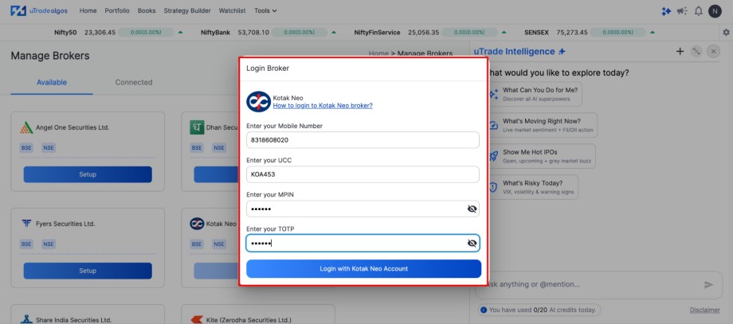Image resolution: width=733 pixels, height=324 pixels.
Task: Open the Strategy Builder page
Action: (187, 10)
